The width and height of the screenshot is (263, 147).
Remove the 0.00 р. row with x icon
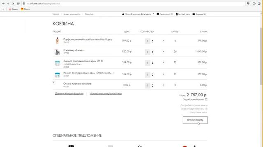coord(164,85)
